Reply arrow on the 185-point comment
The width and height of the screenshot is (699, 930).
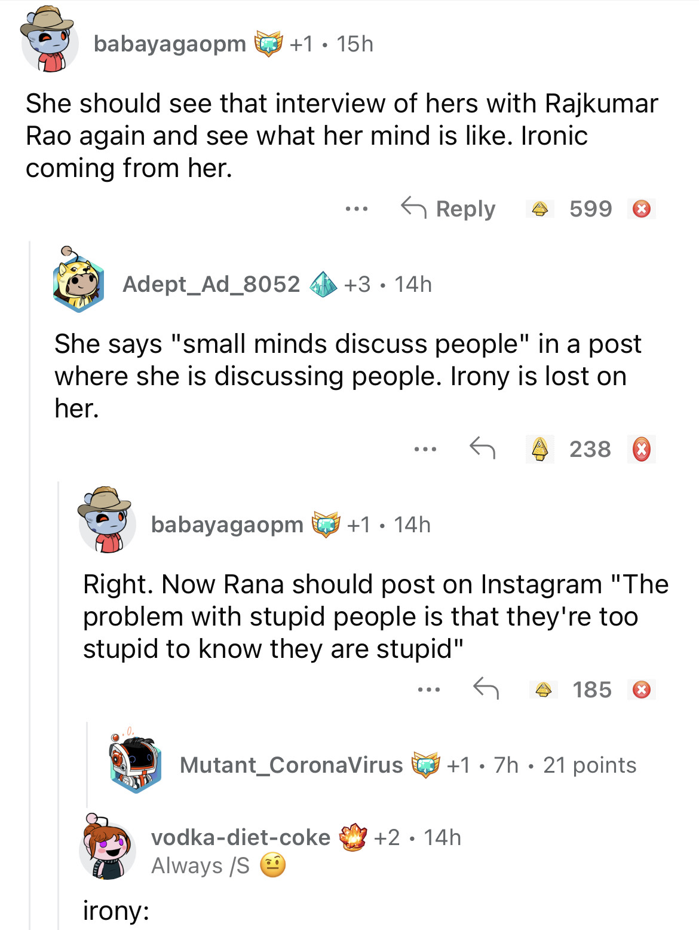(x=486, y=689)
